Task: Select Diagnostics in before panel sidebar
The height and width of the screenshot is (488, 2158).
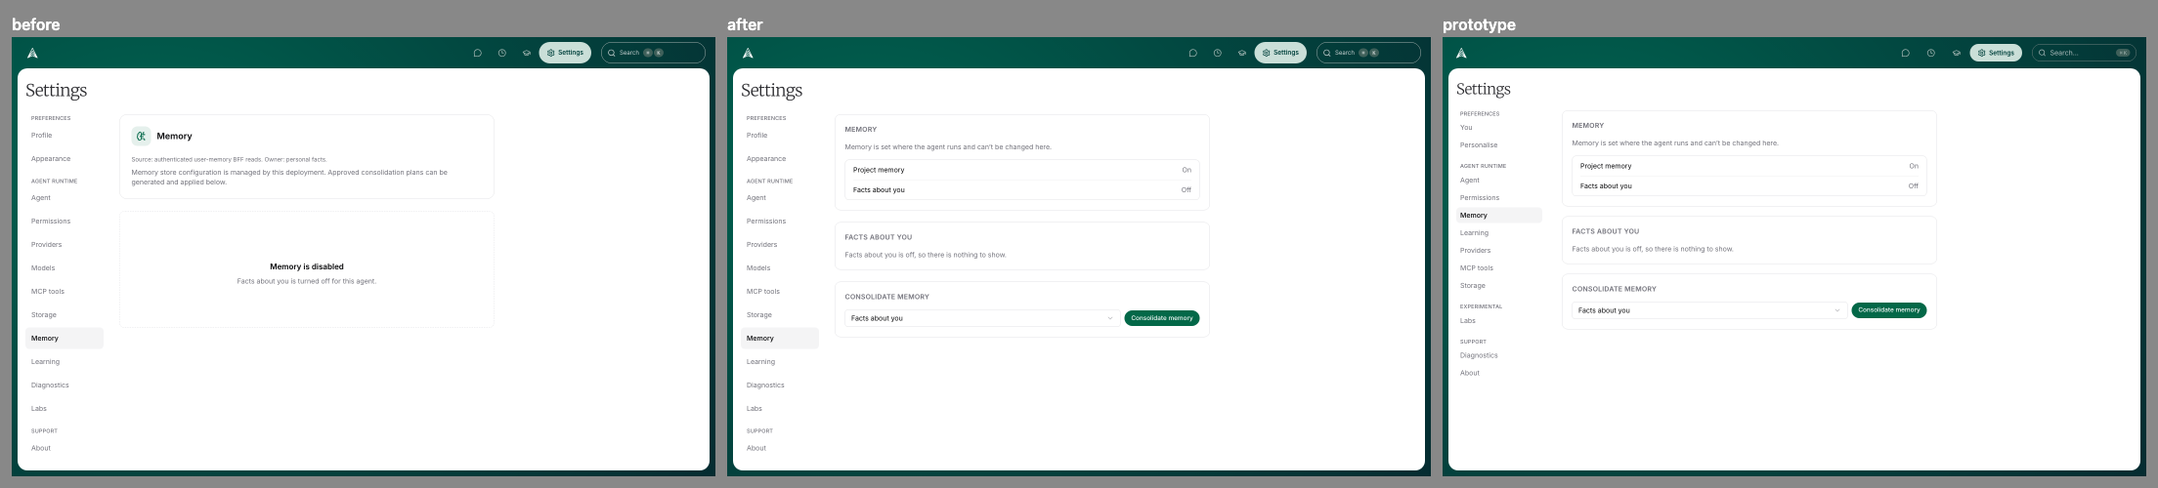Action: point(65,386)
